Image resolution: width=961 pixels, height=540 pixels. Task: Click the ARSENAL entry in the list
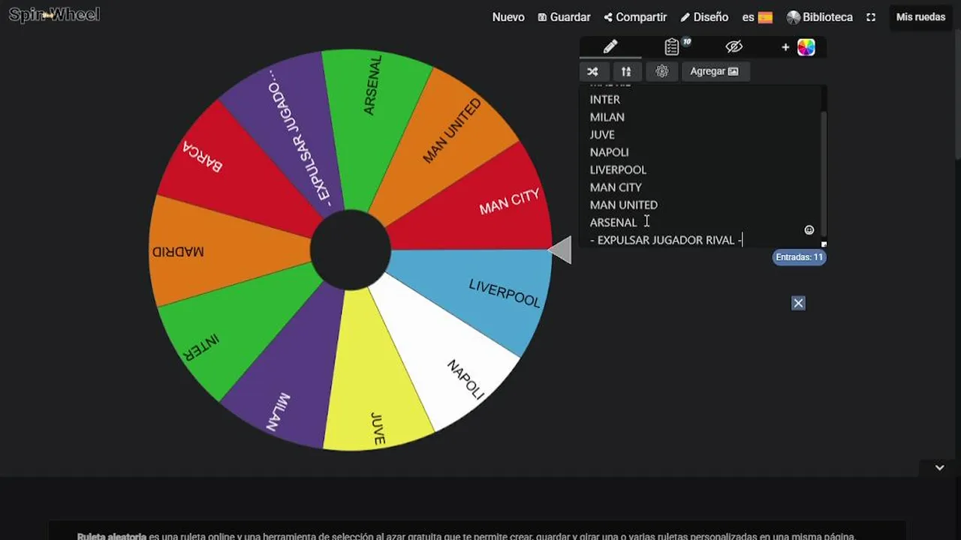click(x=613, y=222)
